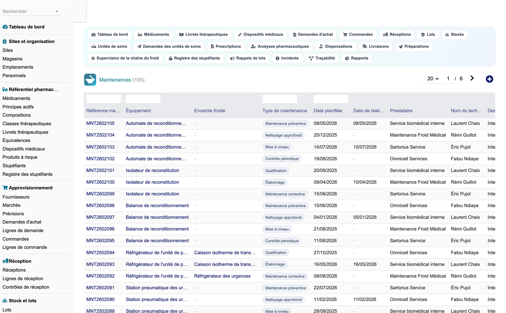Open Demandes des unités de soins shortcut
Viewport: 506px width, 313px height.
[169, 47]
